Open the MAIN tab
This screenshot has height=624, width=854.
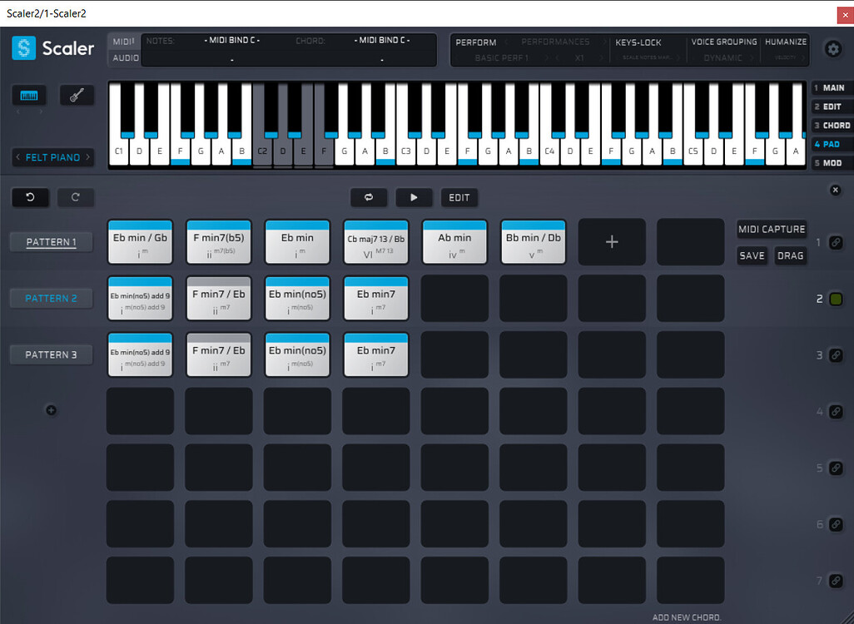pos(832,87)
